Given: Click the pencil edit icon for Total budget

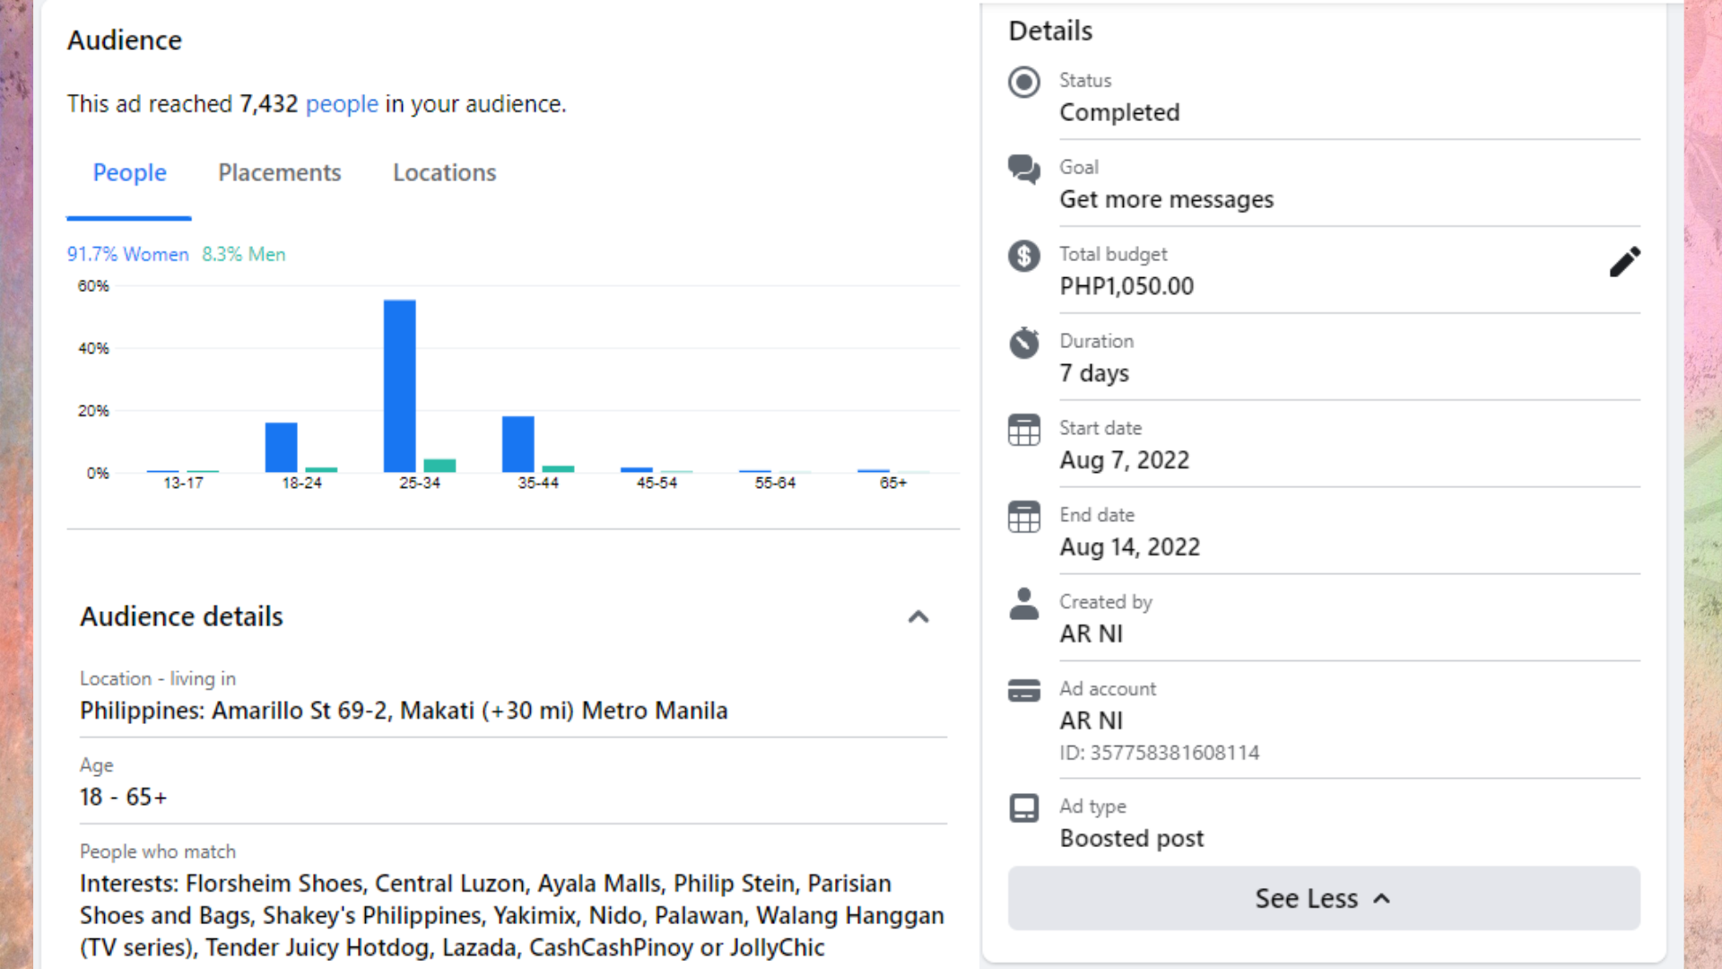Looking at the screenshot, I should tap(1624, 262).
